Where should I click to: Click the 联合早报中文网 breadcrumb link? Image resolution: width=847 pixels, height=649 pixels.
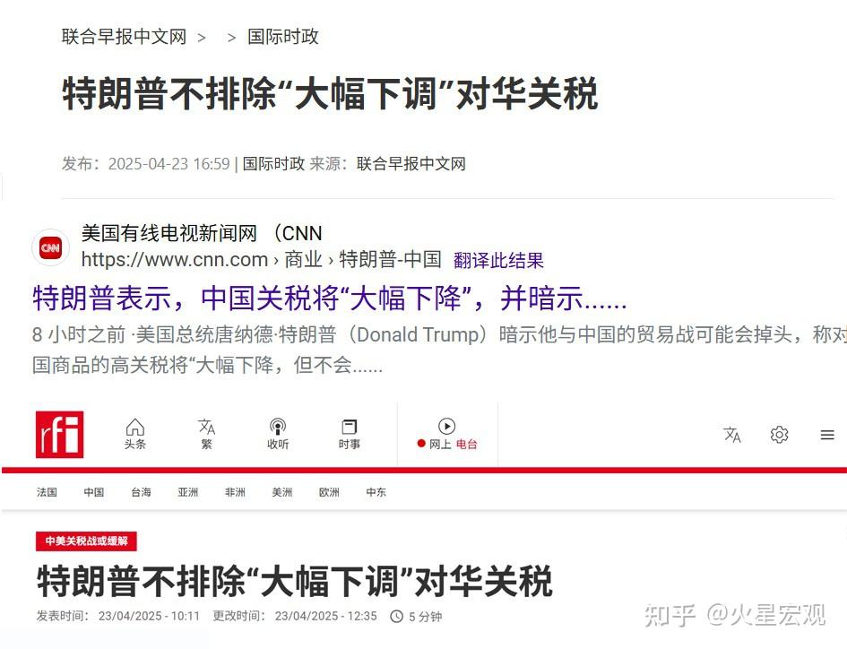point(124,37)
